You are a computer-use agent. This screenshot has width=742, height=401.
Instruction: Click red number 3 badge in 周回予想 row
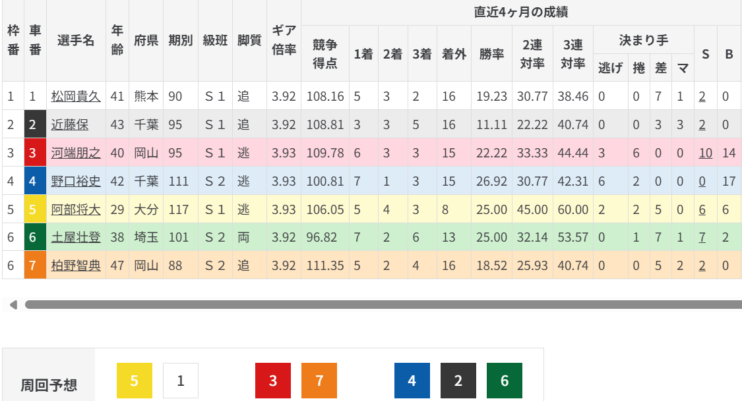[273, 381]
